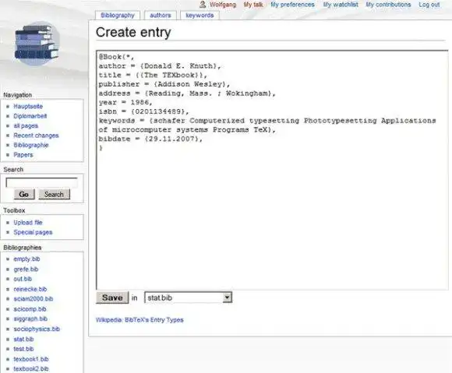Open empty.bib bibliography
The width and height of the screenshot is (452, 373).
coord(26,259)
